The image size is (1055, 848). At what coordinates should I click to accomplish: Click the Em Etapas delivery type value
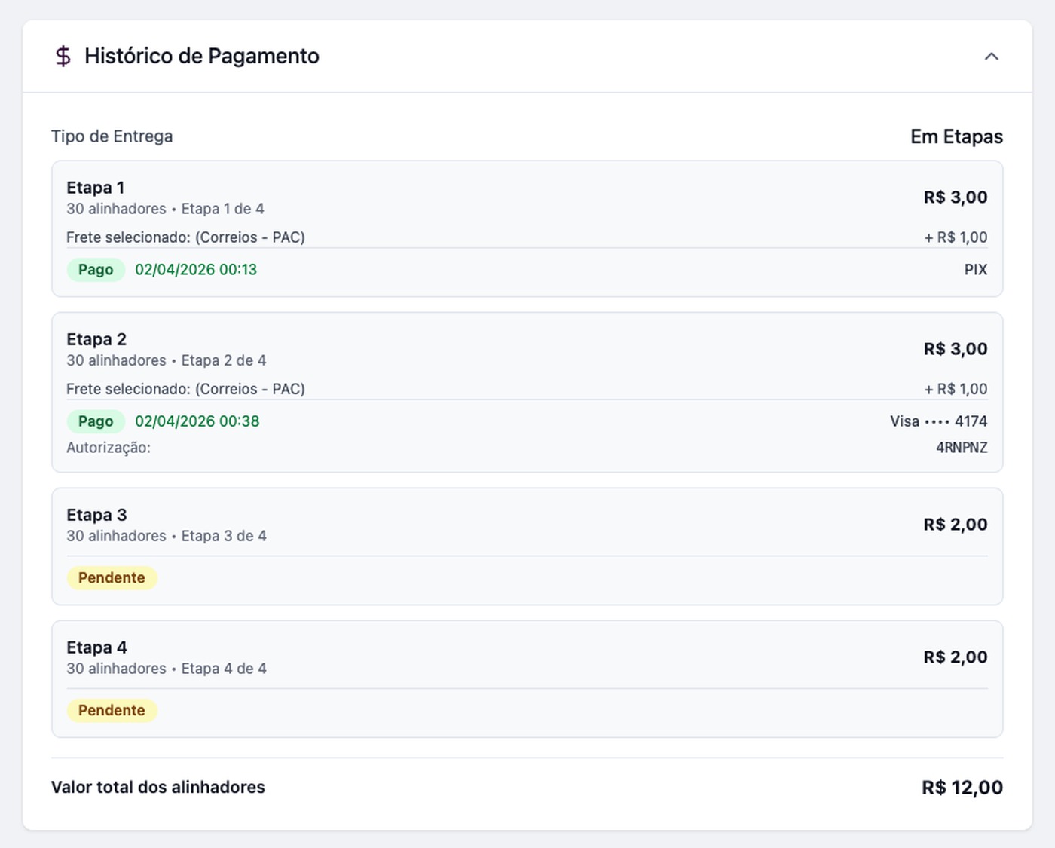[x=956, y=136]
